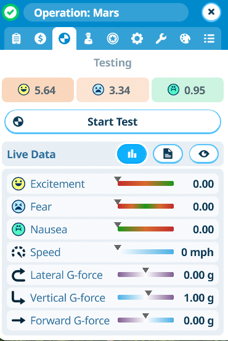Click the nausea rating 0.95 box
Screen dimensions: 228x341
click(x=187, y=90)
